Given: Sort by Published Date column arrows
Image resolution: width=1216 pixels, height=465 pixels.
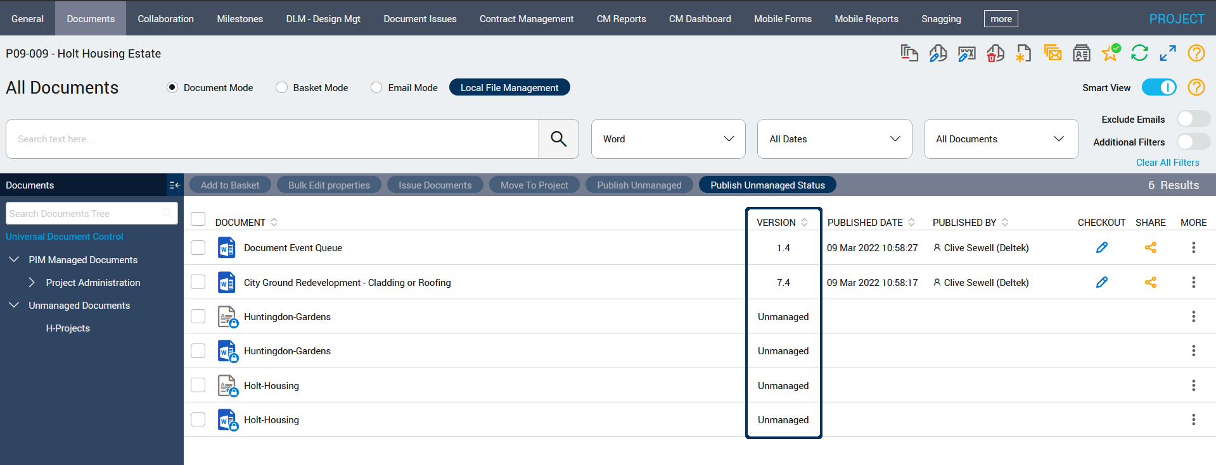Looking at the screenshot, I should [911, 222].
